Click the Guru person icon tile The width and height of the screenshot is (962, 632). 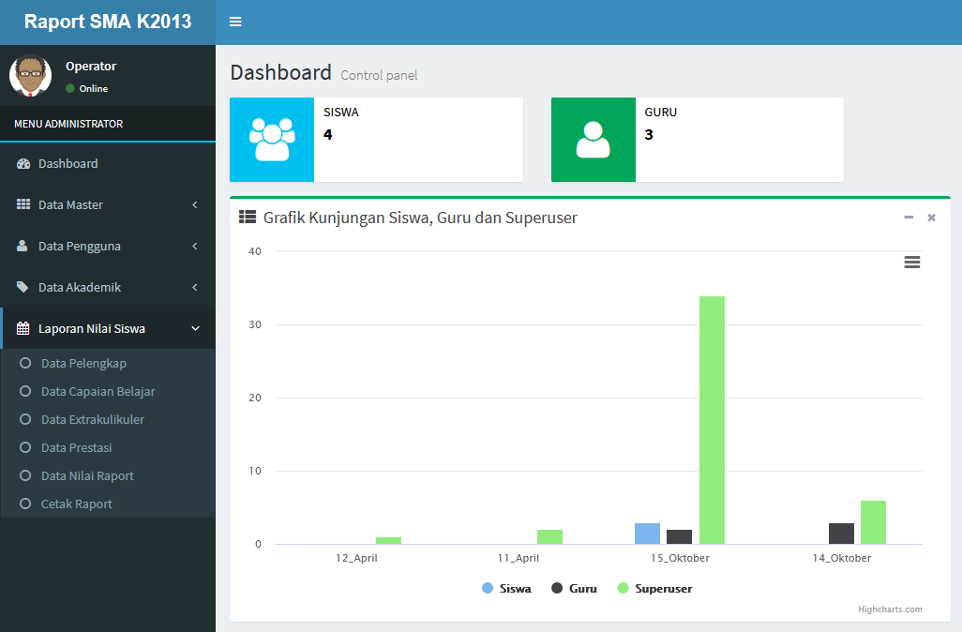(594, 140)
